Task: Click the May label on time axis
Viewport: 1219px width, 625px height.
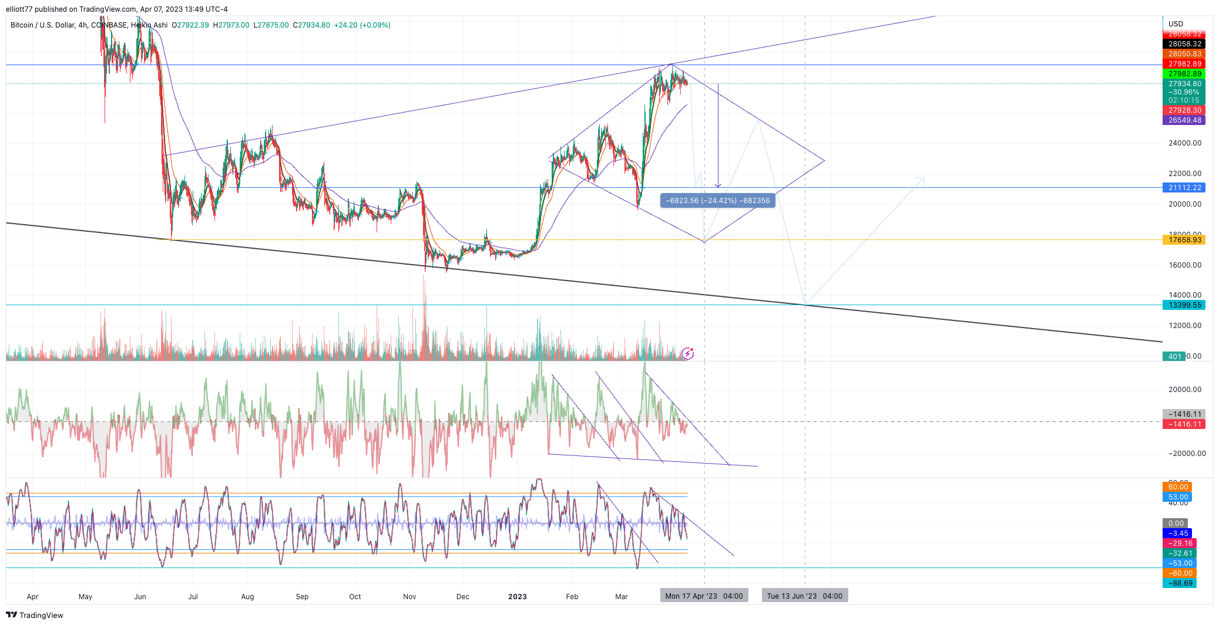Action: 86,597
